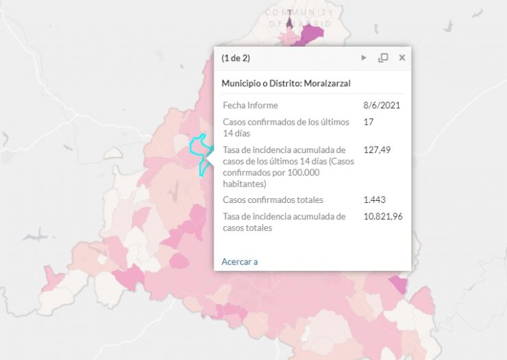507x360 pixels.
Task: Click the 1.443 total confirmed cases value
Action: coord(375,200)
